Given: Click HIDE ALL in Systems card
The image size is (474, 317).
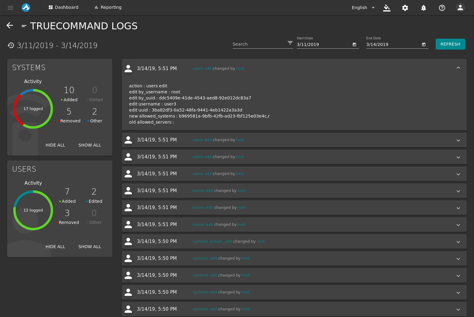Looking at the screenshot, I should (55, 145).
